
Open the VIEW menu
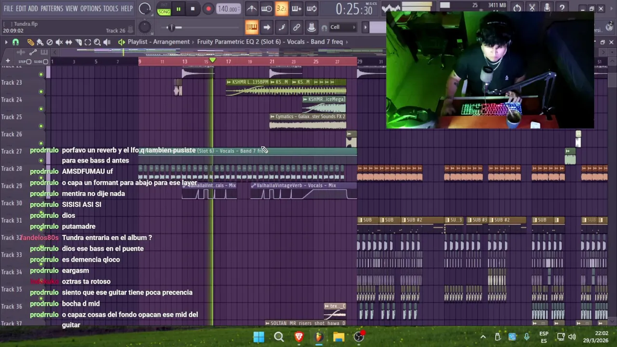71,9
